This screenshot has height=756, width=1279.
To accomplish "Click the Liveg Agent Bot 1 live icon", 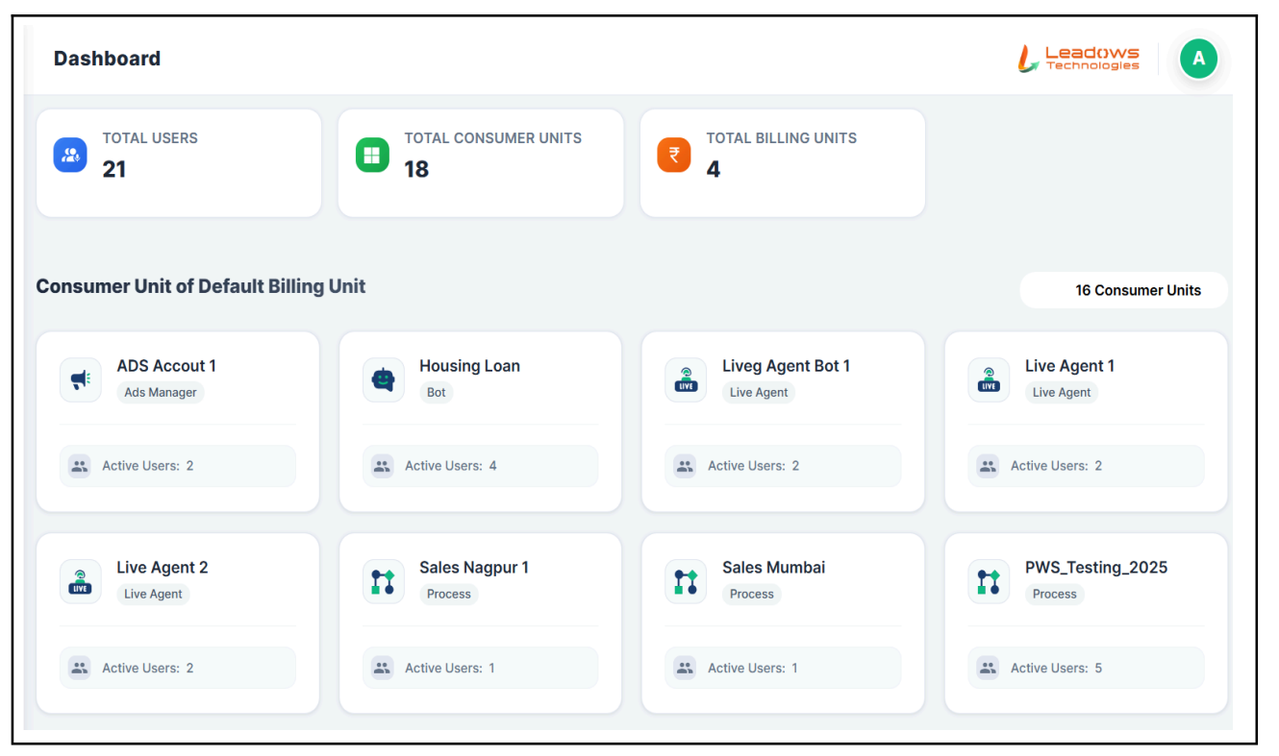I will (x=686, y=379).
